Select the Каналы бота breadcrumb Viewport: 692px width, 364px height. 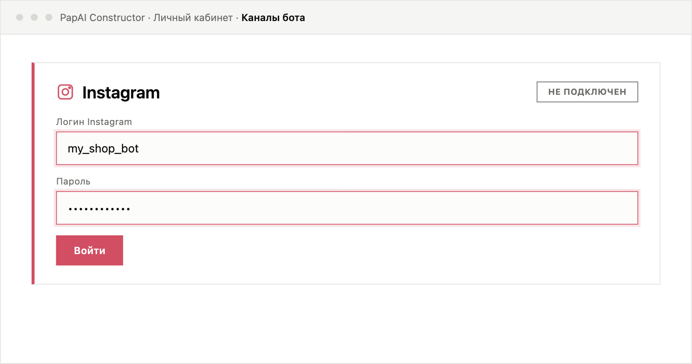click(x=273, y=18)
